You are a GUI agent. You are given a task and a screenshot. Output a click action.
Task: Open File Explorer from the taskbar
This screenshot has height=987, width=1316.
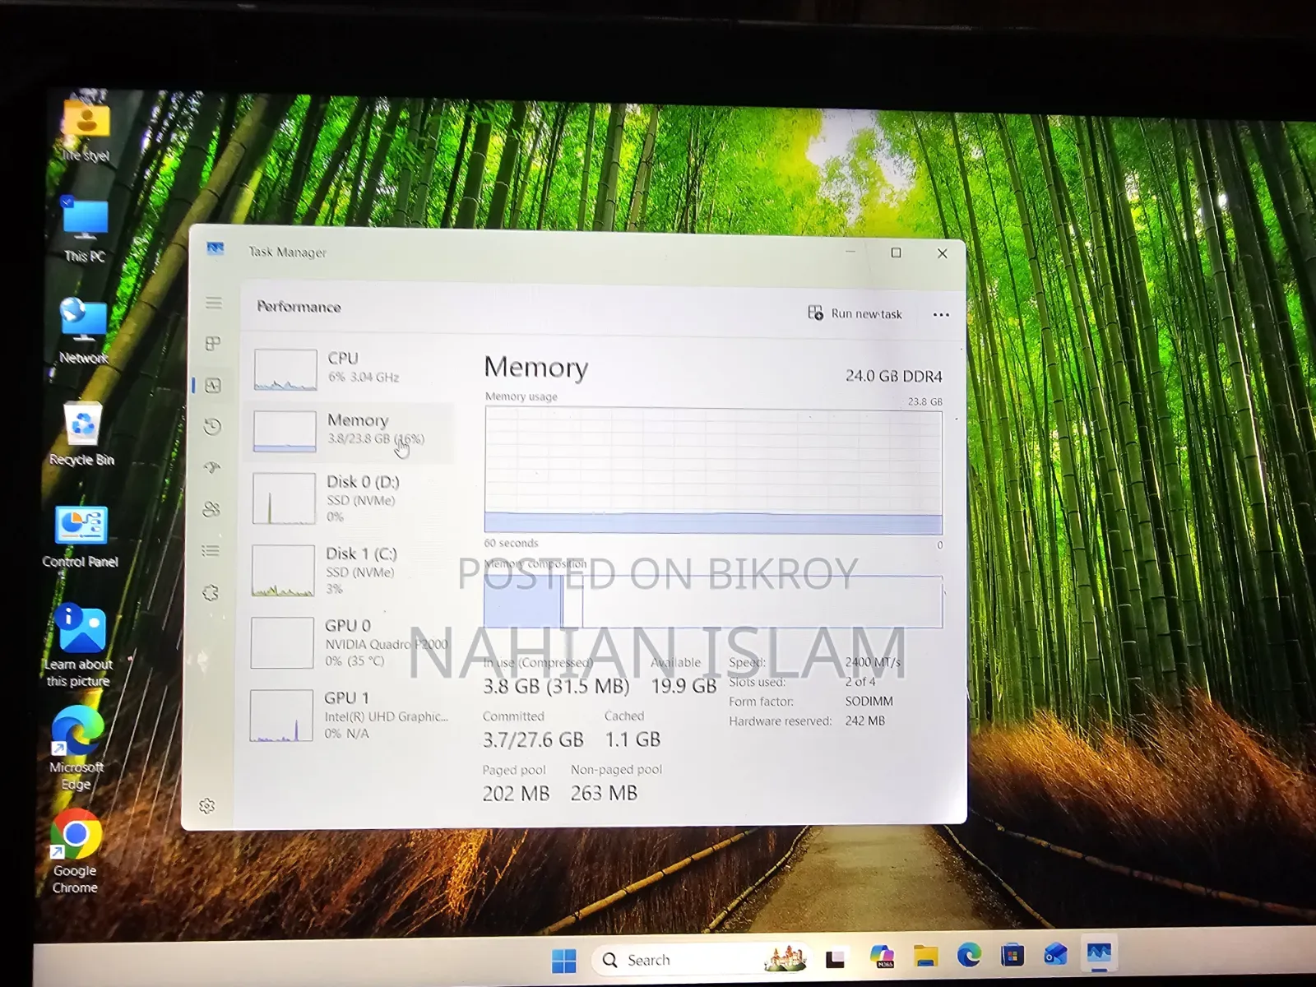[926, 957]
